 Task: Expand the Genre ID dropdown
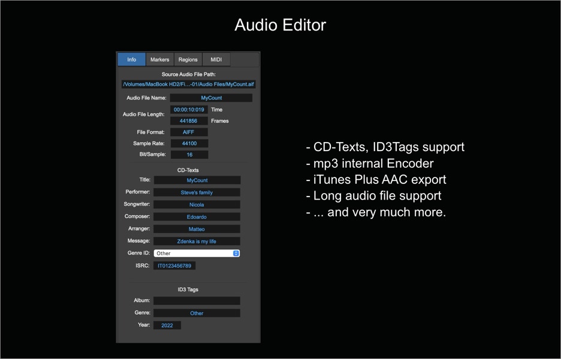click(x=197, y=254)
